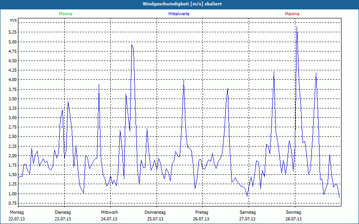Click the 23.07.13 date label
359x224 pixels.
coord(63,219)
